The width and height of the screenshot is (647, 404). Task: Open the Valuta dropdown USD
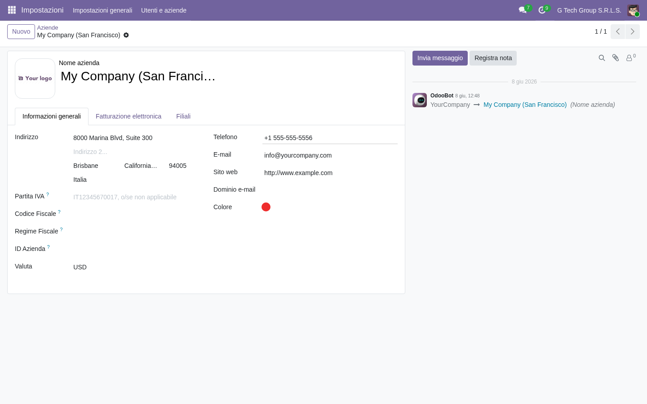(x=136, y=267)
